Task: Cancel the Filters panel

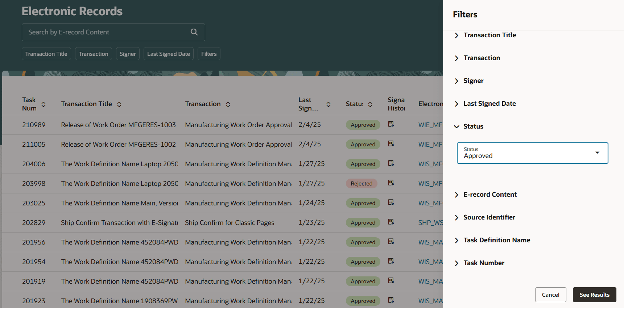Action: [x=550, y=295]
